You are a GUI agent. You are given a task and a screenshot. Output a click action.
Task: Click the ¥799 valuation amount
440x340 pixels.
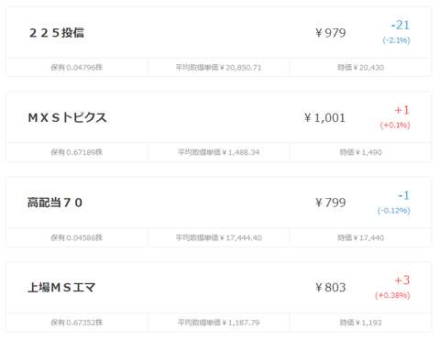coord(331,203)
